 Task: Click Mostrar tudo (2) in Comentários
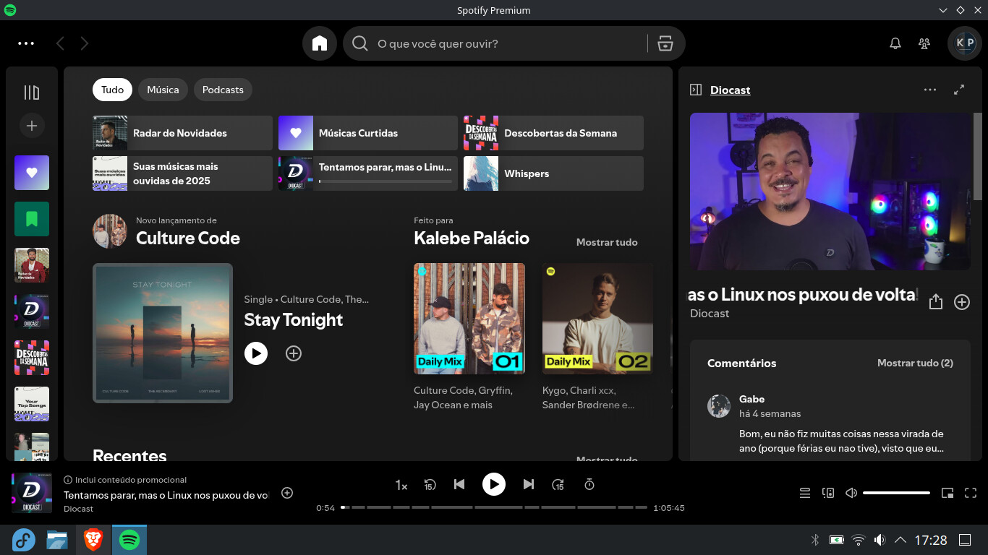pyautogui.click(x=915, y=363)
